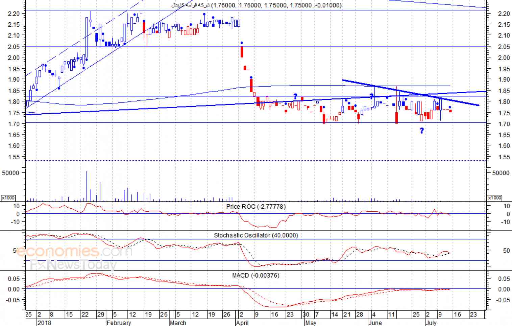This screenshot has width=512, height=326.
Task: Click date tick 30 just before May
Action: [x=306, y=315]
